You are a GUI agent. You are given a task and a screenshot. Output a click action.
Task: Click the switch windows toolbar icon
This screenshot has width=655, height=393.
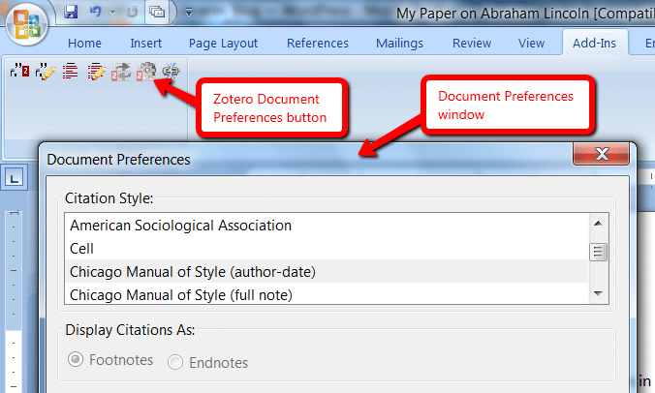157,12
